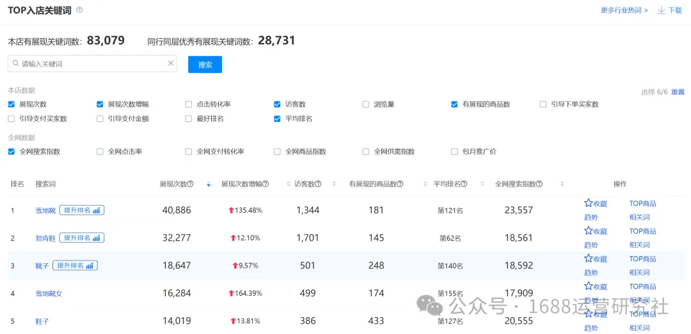This screenshot has height=334, width=691.
Task: Open TOP商品 for the 雪地靴 row
Action: (x=642, y=204)
